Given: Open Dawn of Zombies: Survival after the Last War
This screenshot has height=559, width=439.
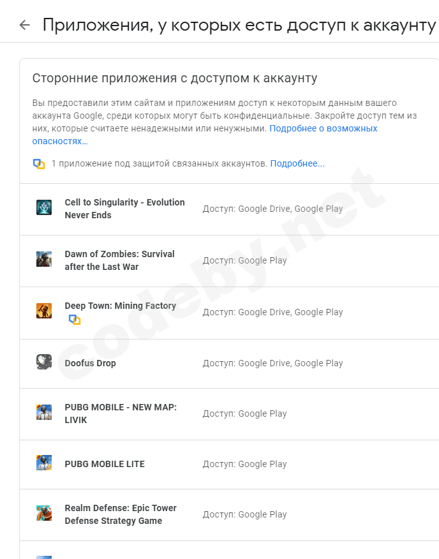Looking at the screenshot, I should 119,260.
